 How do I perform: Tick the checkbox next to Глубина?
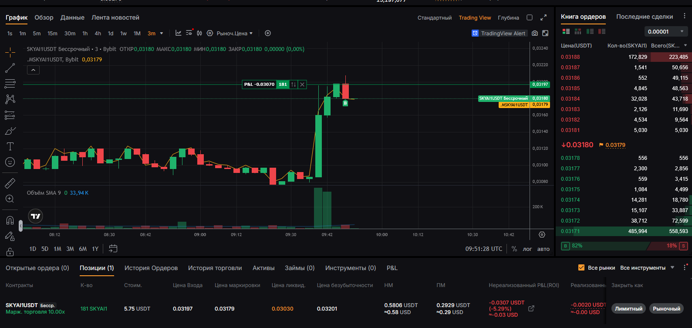(x=530, y=17)
